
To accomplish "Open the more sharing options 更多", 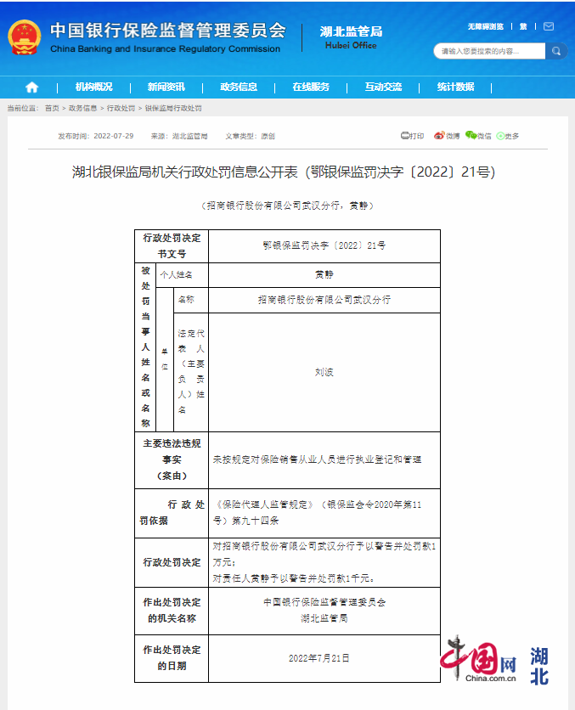I will 508,136.
